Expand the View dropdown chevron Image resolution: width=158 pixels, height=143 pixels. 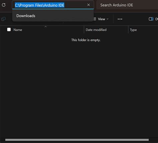(108, 19)
